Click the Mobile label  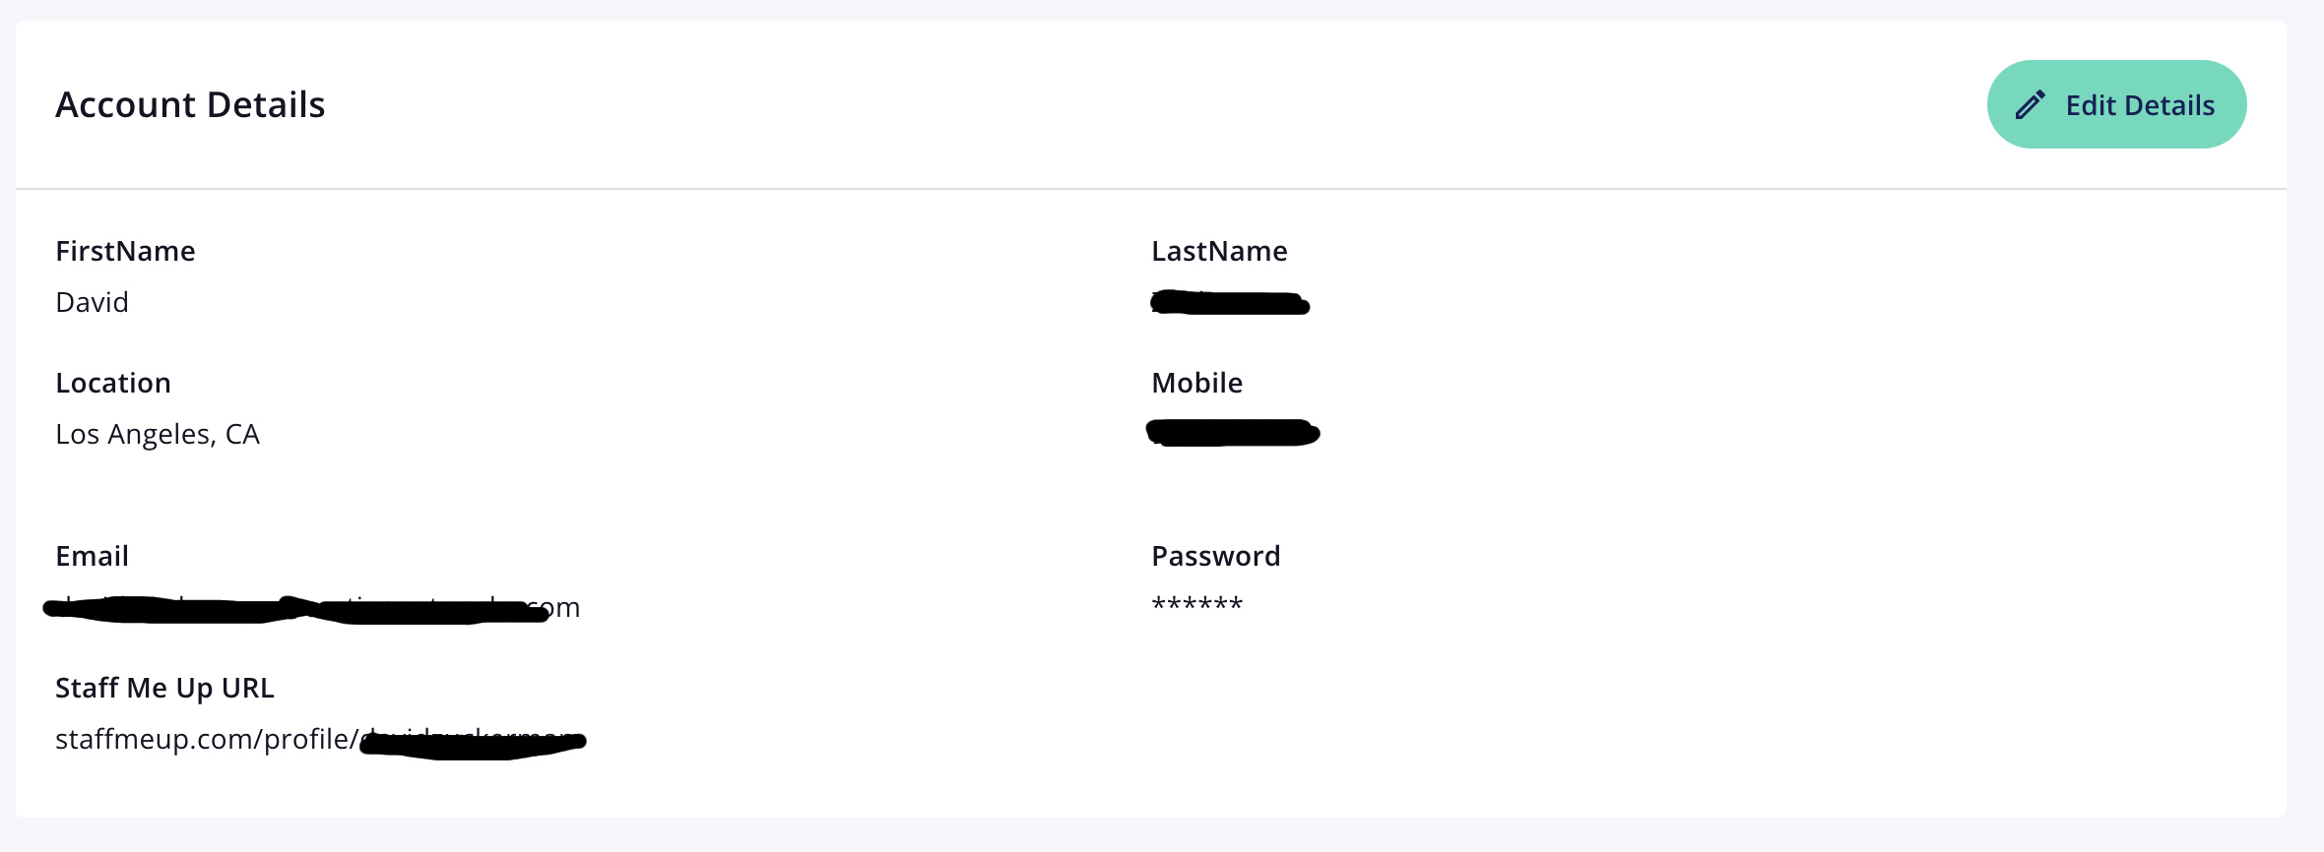pyautogui.click(x=1196, y=383)
